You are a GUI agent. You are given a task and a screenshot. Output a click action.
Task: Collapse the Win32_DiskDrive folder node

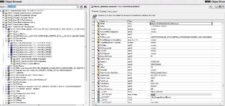click(x=6, y=41)
